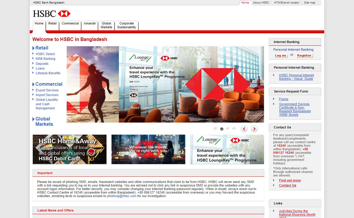Open the Wherever life moves promo thumbnail
354x218 pixels.
pyautogui.click(x=148, y=149)
